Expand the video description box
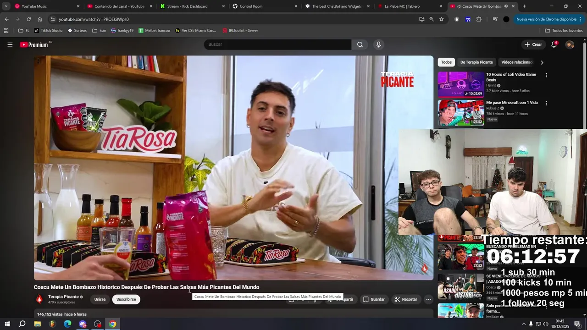 point(233,314)
